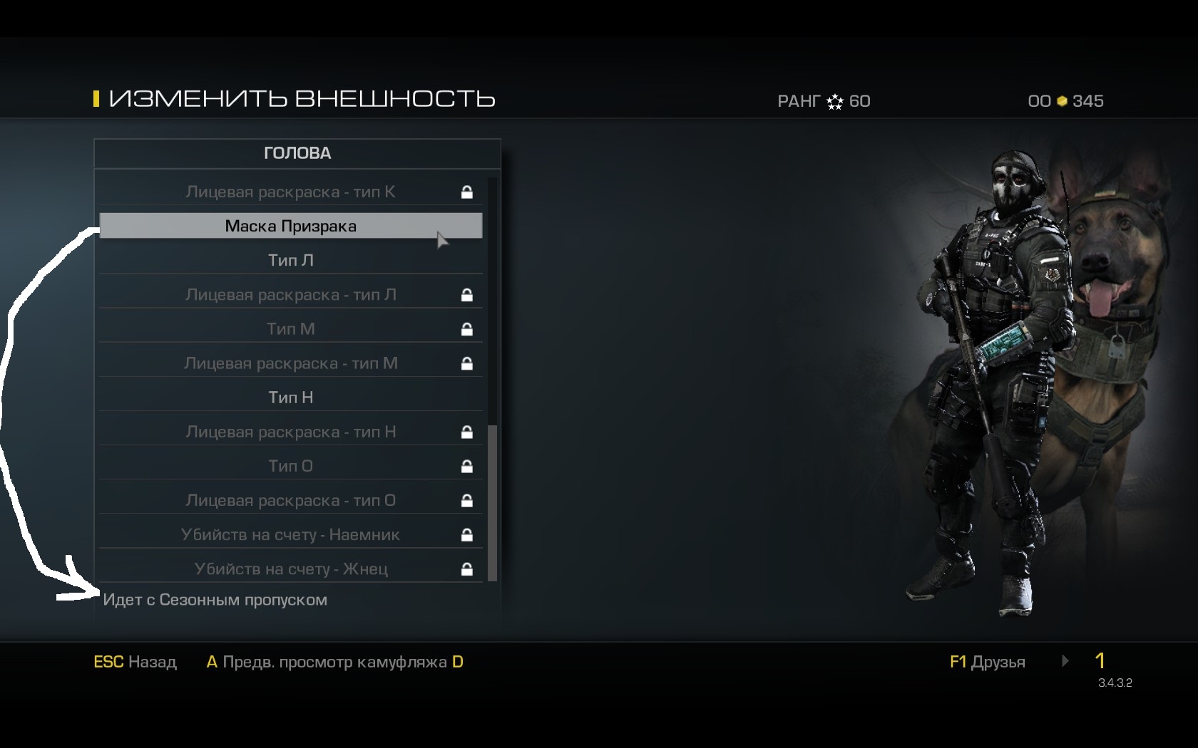
Task: Select locked Лицевая раскраска - тип М entry
Action: (291, 363)
